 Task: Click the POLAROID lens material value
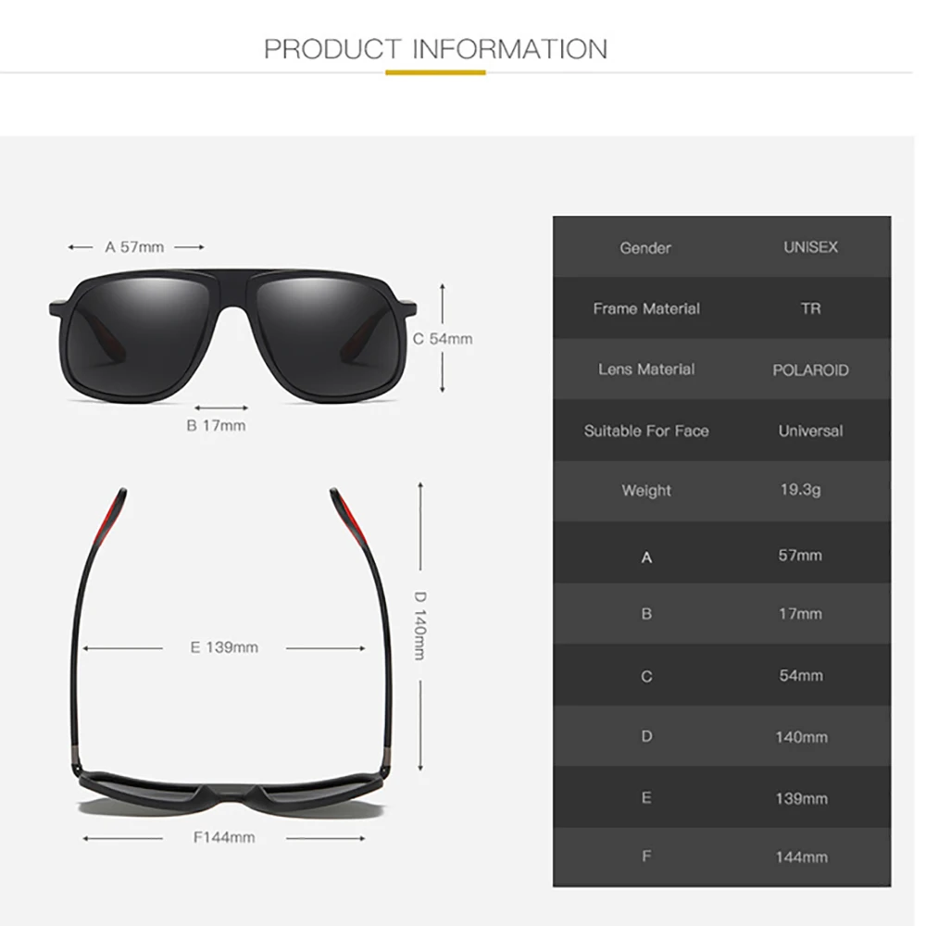coord(810,370)
